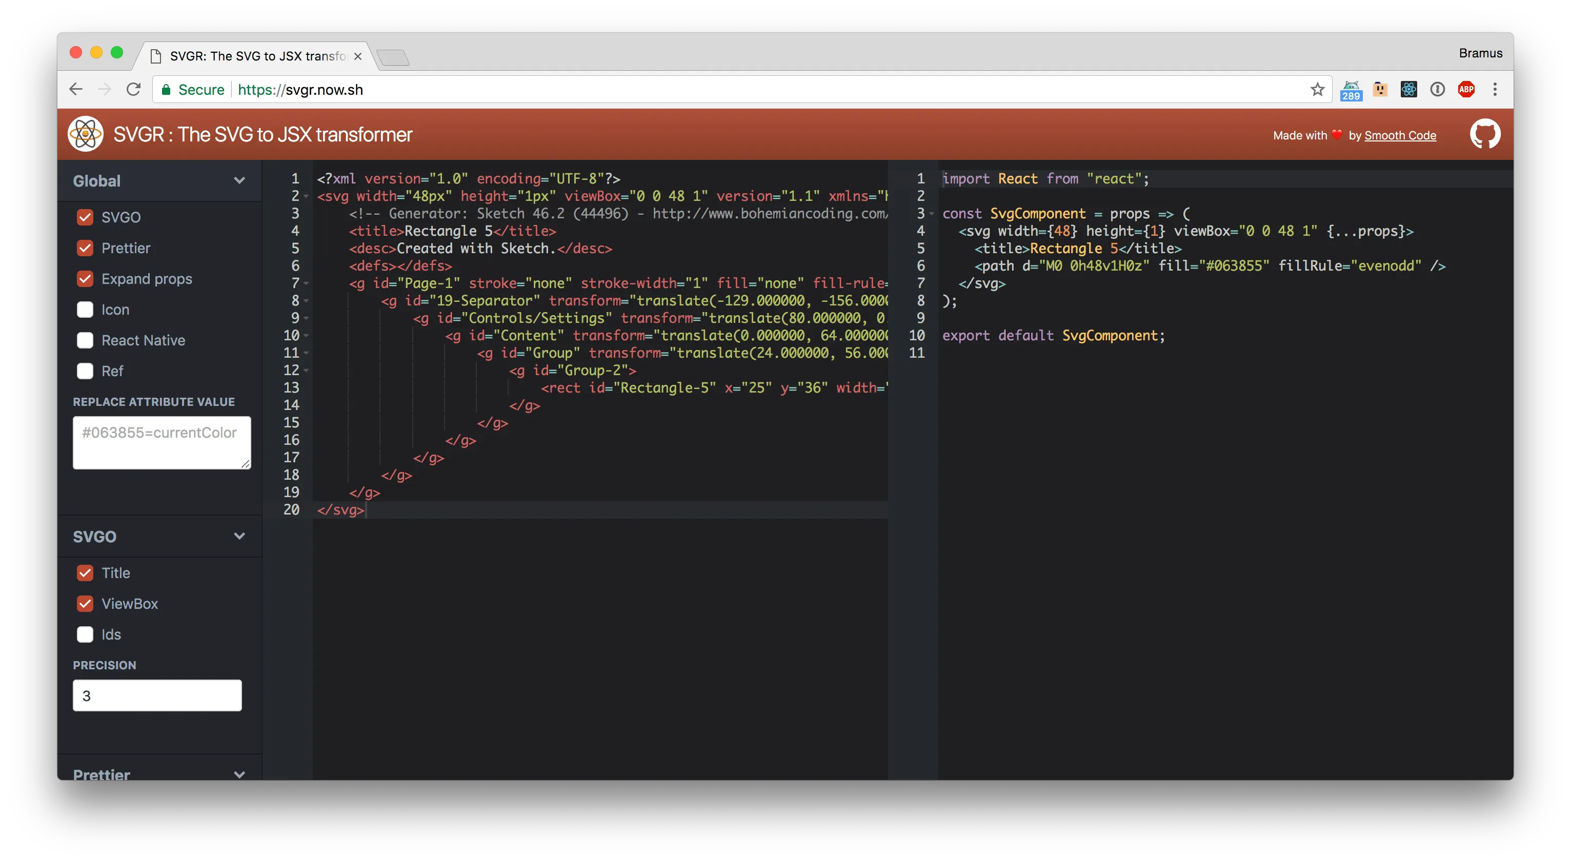Screen dimensions: 1571x862
Task: Click the SVGR atom logo
Action: [x=86, y=134]
